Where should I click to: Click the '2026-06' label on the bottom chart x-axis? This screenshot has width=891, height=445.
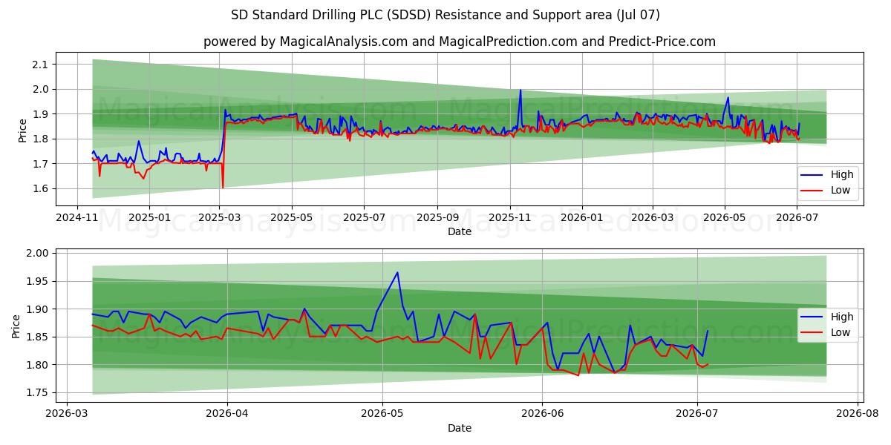[x=542, y=415]
